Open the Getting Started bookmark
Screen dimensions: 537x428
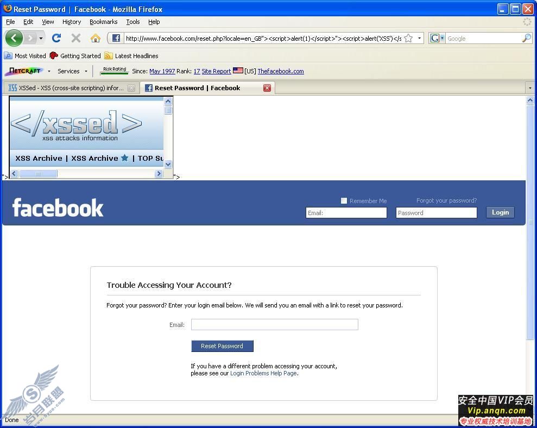tap(75, 55)
